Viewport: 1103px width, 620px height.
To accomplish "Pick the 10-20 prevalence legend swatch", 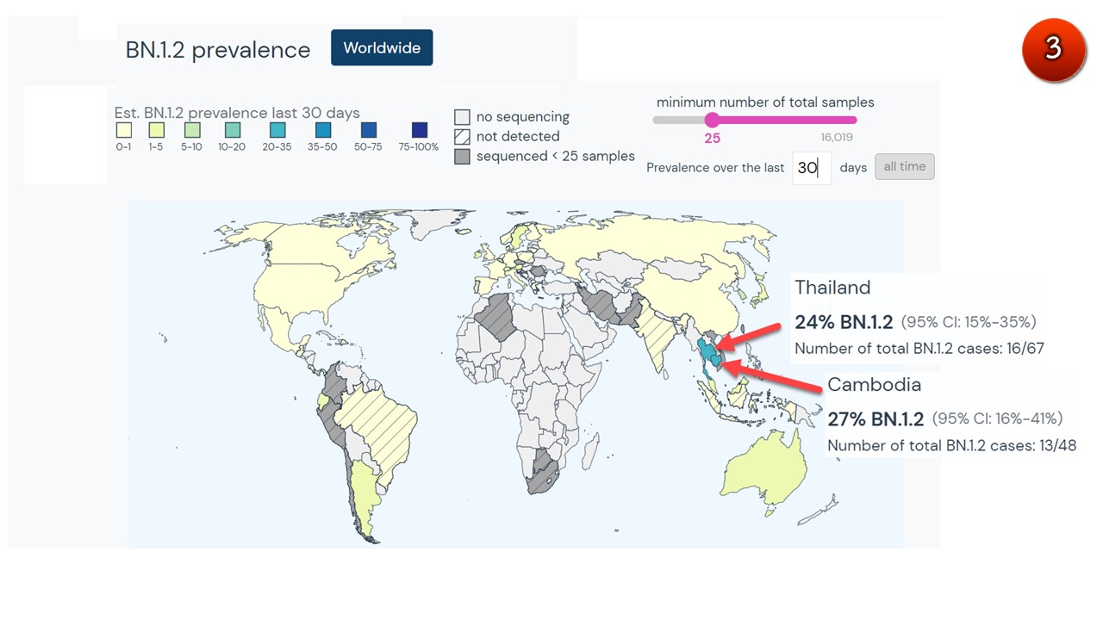I will pos(232,131).
